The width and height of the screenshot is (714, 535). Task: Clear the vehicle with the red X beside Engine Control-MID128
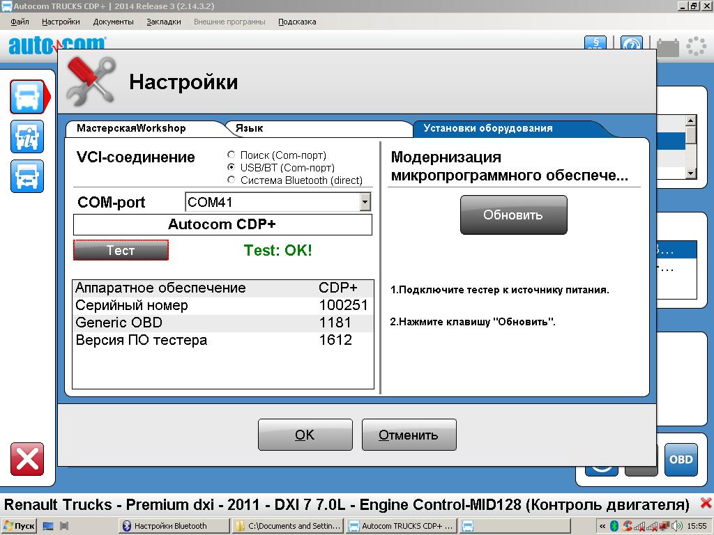(x=706, y=503)
